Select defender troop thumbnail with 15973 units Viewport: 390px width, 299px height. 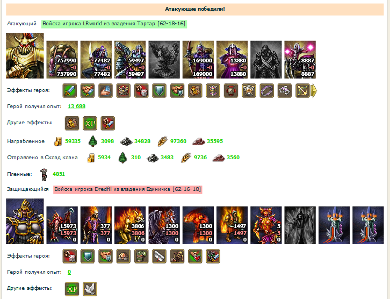(x=62, y=225)
